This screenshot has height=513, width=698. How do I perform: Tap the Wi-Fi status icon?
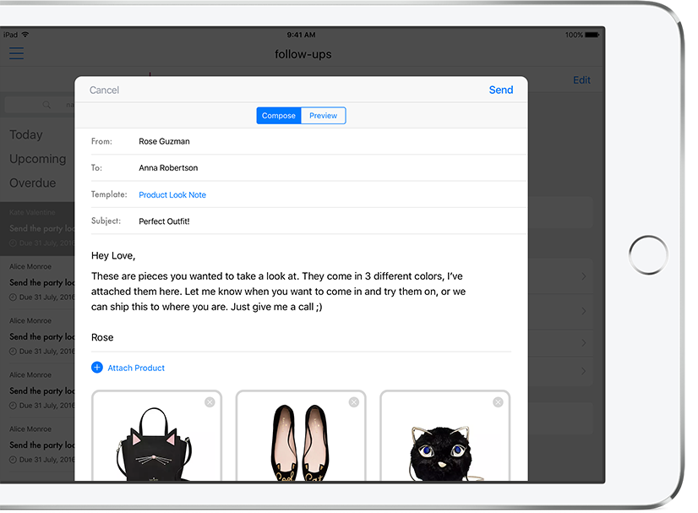(x=25, y=35)
